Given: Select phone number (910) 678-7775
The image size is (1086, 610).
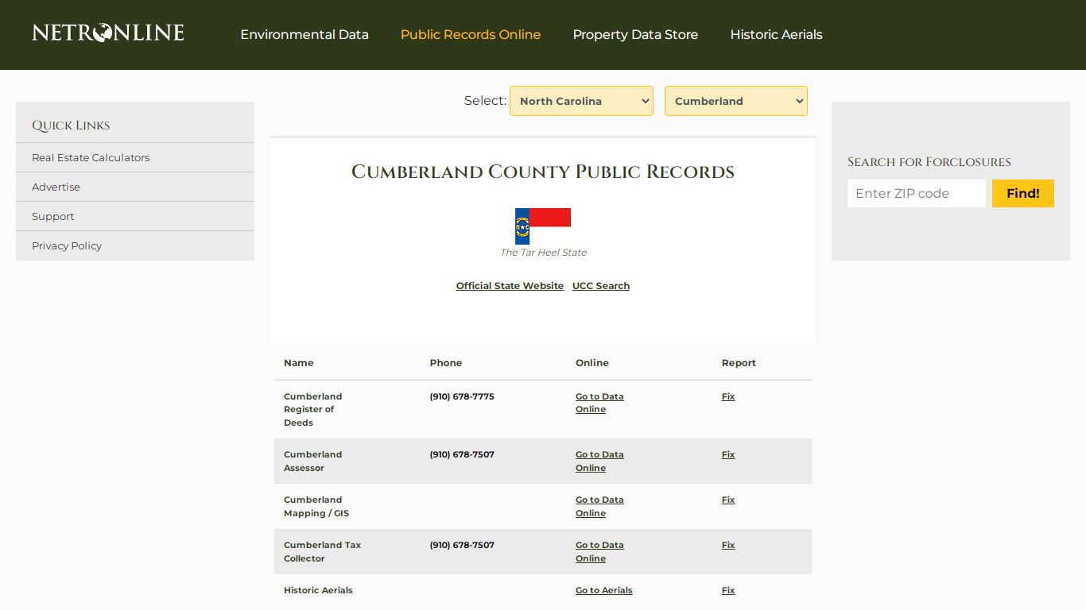Looking at the screenshot, I should pos(462,396).
